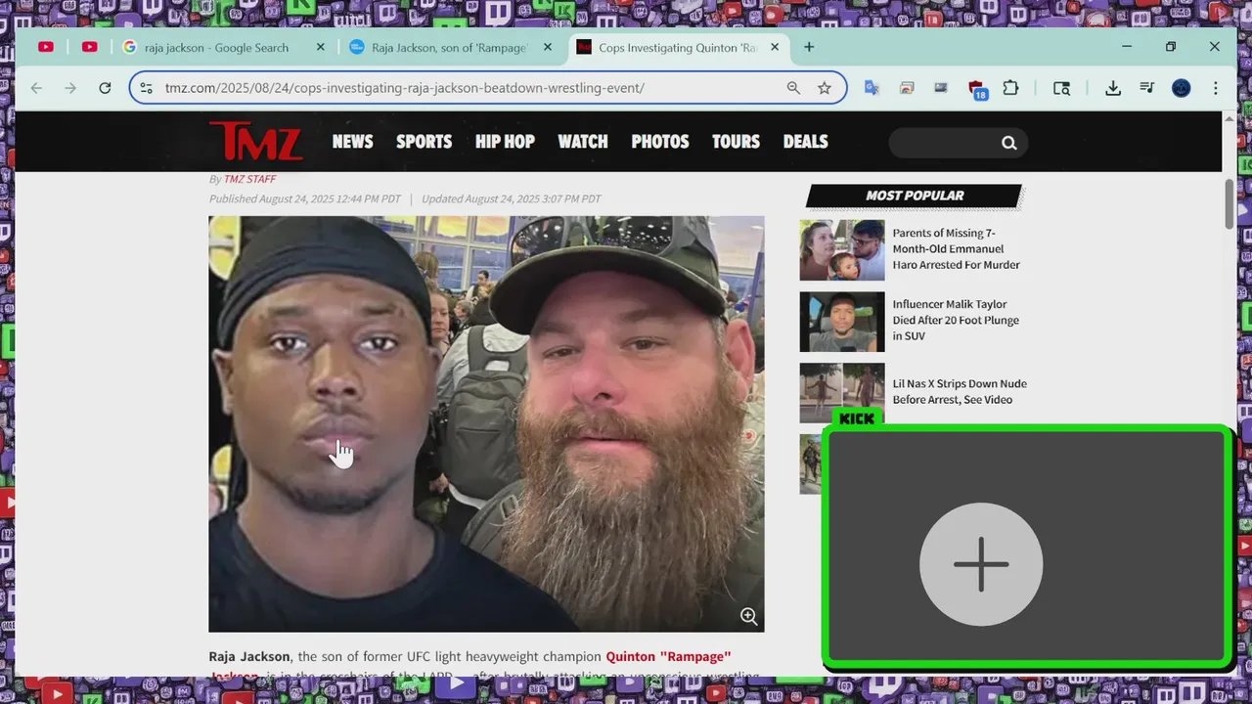The image size is (1252, 704).
Task: Open the TOURS section
Action: (x=736, y=142)
